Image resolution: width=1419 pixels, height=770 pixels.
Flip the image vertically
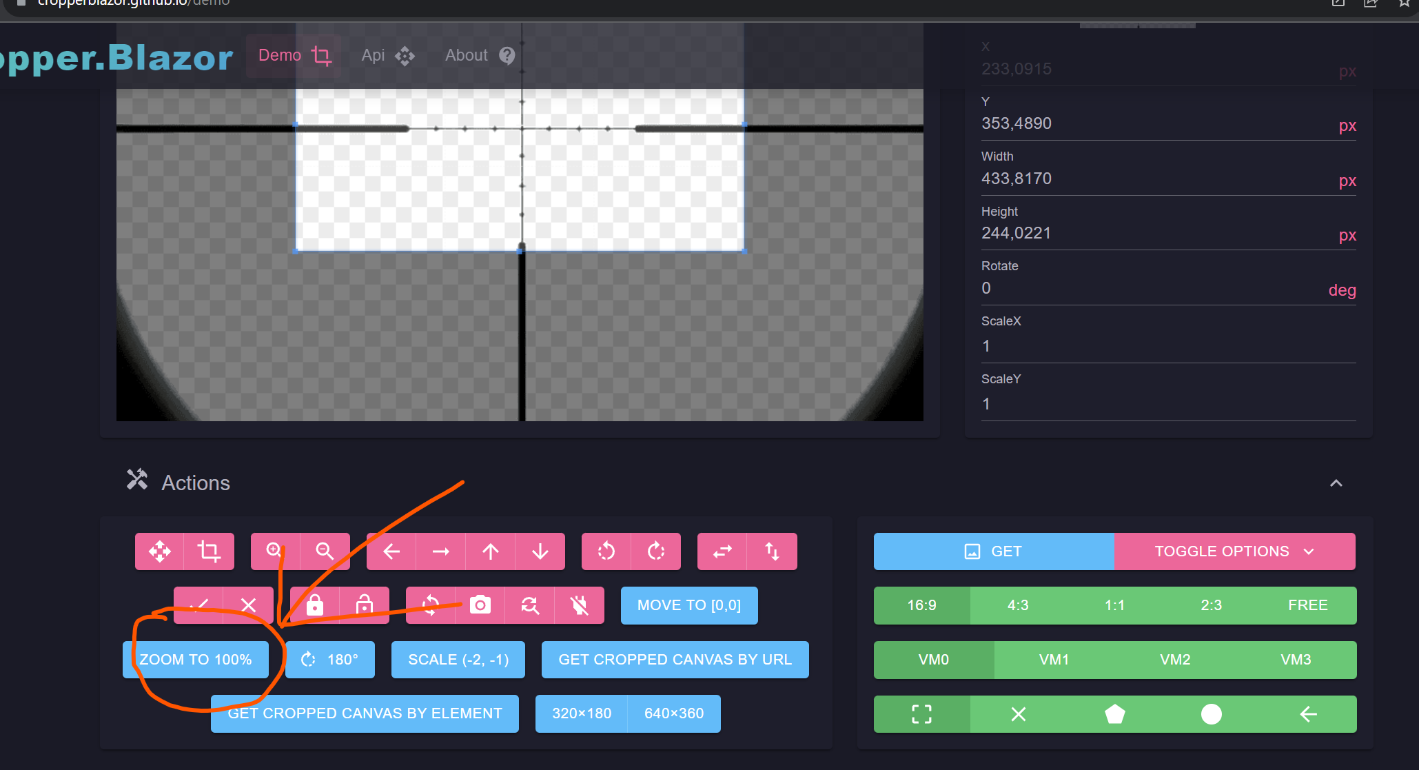pyautogui.click(x=771, y=551)
